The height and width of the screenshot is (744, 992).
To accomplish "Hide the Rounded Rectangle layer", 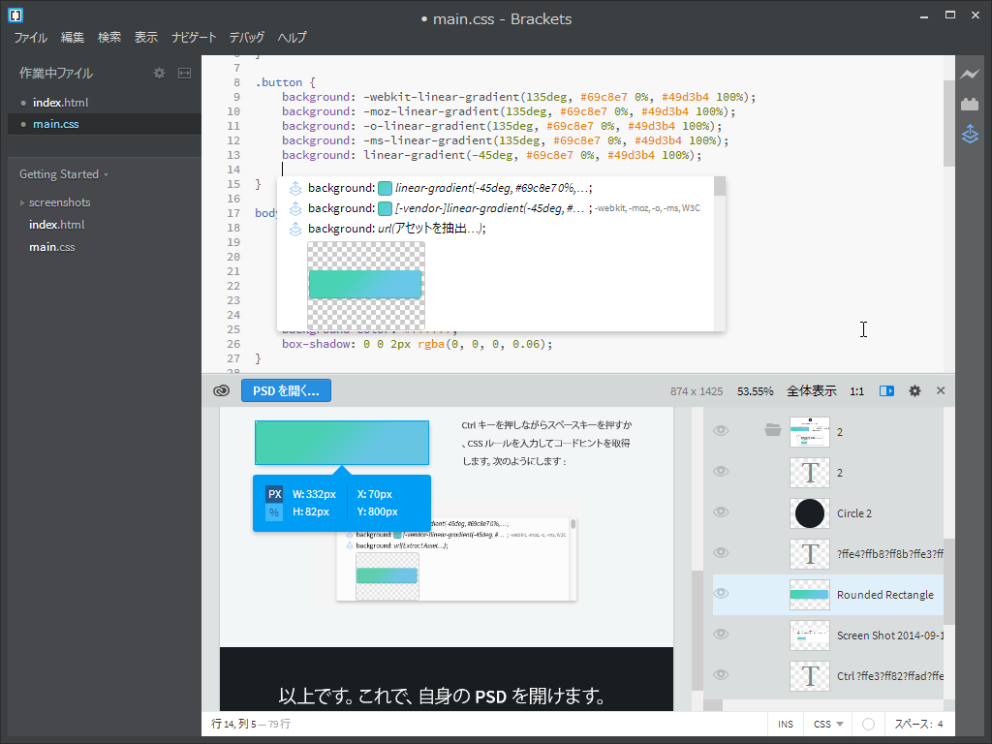I will click(720, 593).
